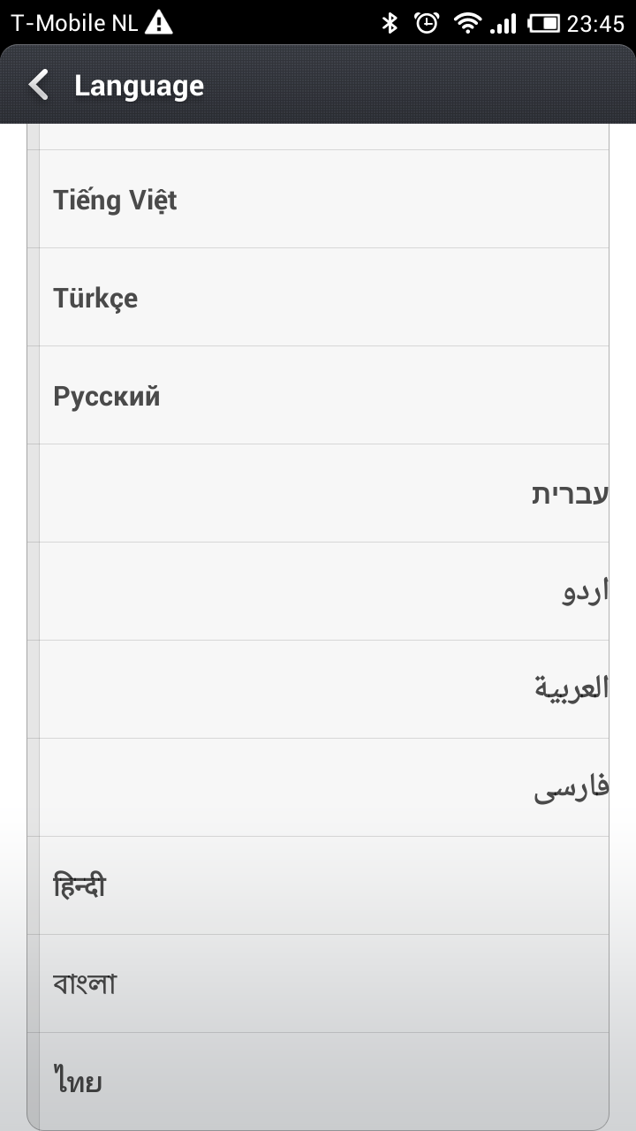636x1131 pixels.
Task: Tap the Wi-Fi signal icon
Action: point(466,23)
